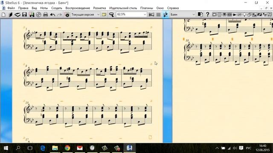Click the Export Audio disc icon
Screen dimensions: 273x153
coord(38,14)
